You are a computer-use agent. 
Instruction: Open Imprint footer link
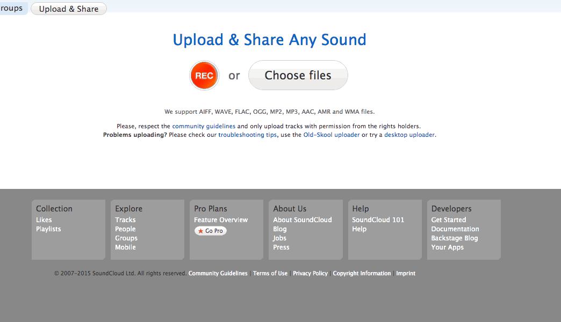[x=406, y=273]
